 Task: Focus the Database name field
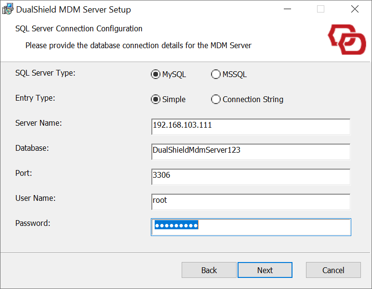click(251, 151)
